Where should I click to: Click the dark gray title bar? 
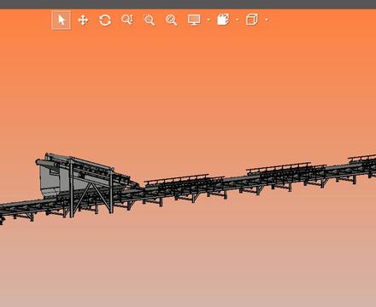click(188, 4)
